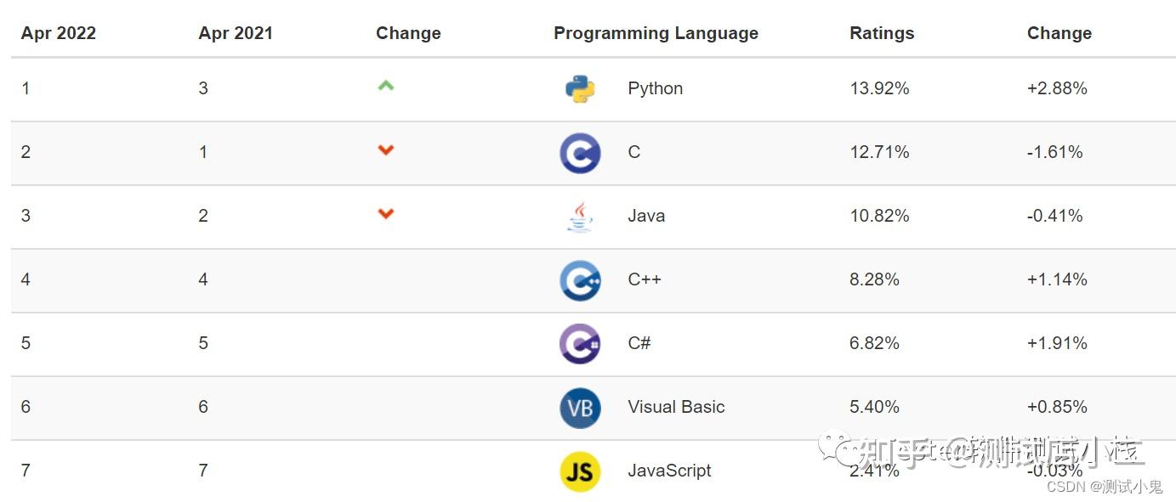Viewport: 1176px width, 502px height.
Task: Click the red down arrow for Java
Action: 386,214
